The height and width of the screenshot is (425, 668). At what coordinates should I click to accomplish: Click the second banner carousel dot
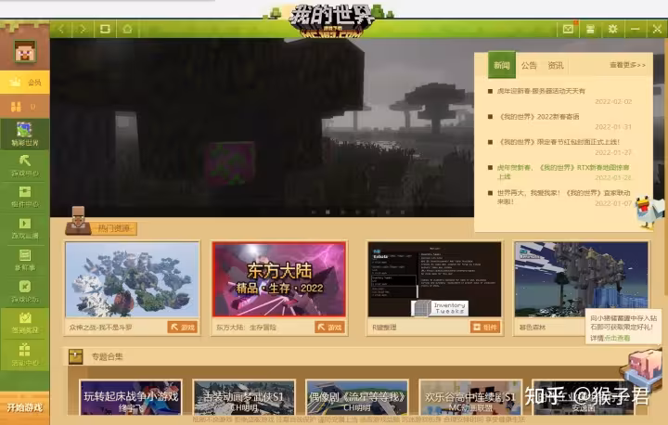tap(328, 212)
